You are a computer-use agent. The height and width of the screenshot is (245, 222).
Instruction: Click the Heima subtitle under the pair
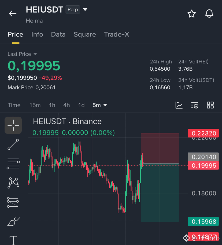[x=34, y=21]
